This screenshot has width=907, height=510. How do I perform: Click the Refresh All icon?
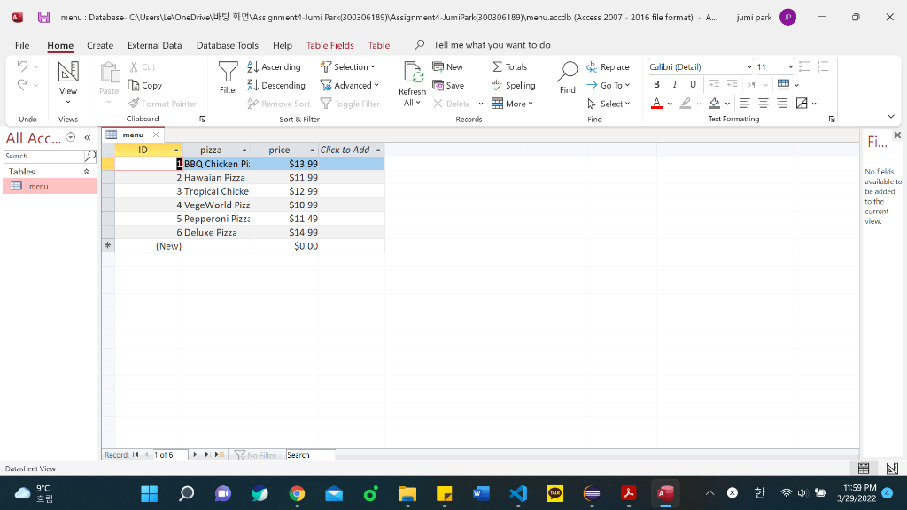[413, 73]
